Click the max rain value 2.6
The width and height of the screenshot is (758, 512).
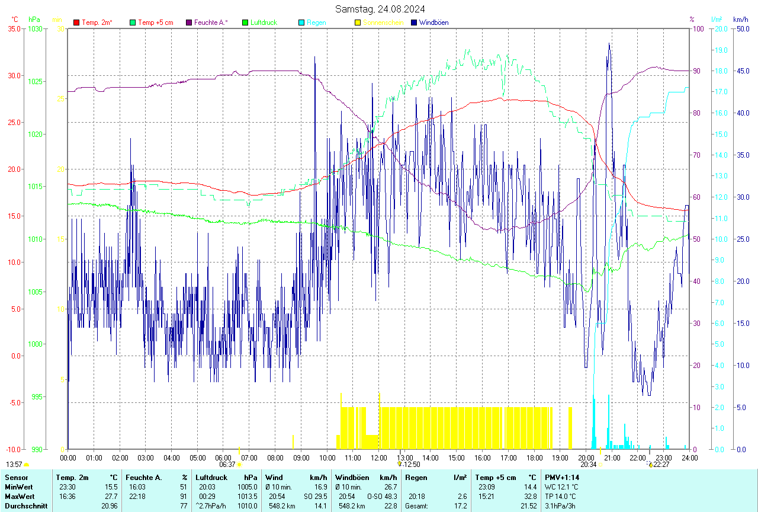(462, 496)
